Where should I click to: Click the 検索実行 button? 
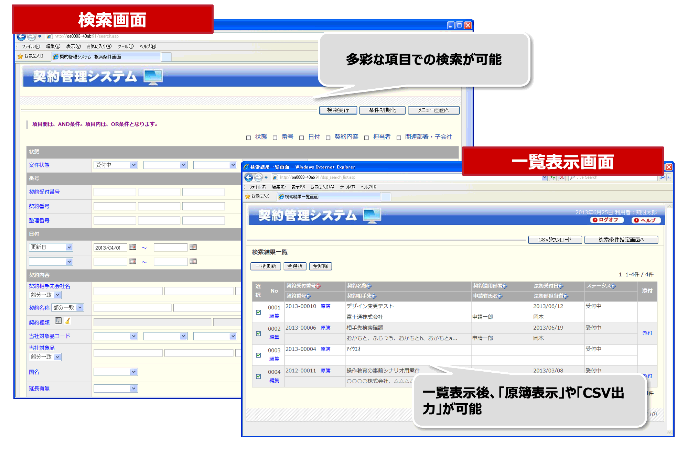(338, 110)
